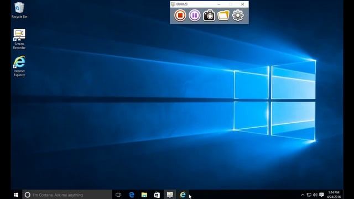354x199 pixels.
Task: Open the Windows Store taskbar icon
Action: pyautogui.click(x=157, y=195)
